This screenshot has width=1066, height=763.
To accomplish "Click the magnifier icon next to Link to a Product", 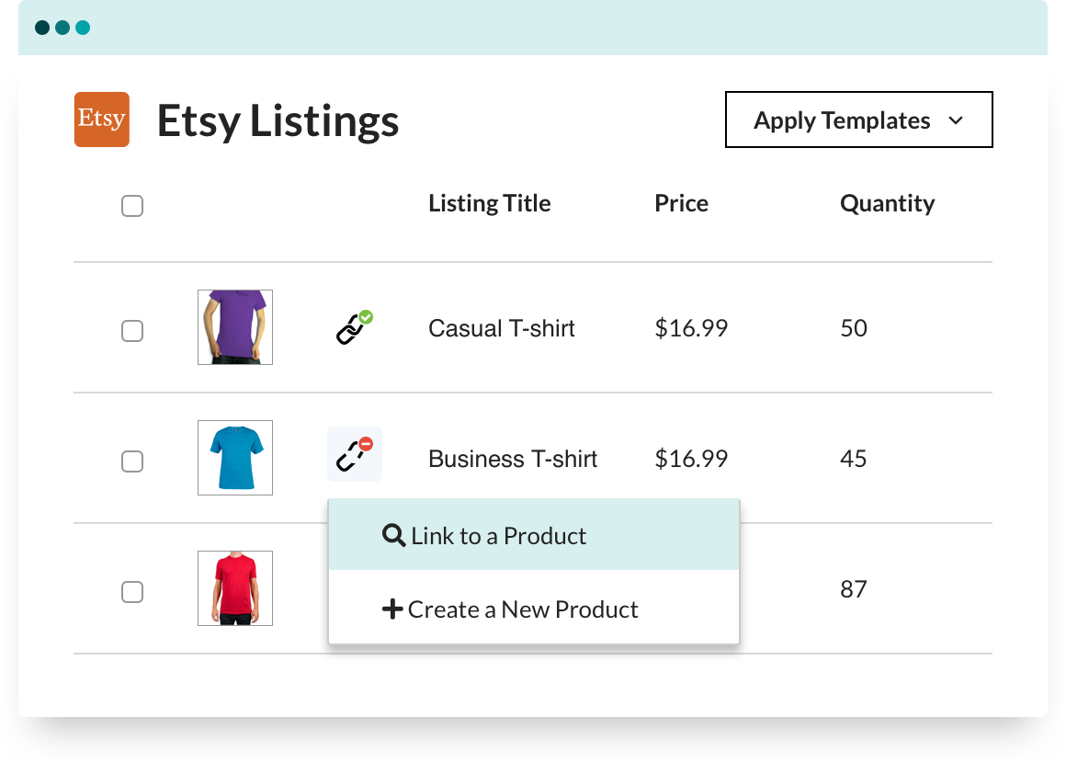I will pyautogui.click(x=393, y=534).
